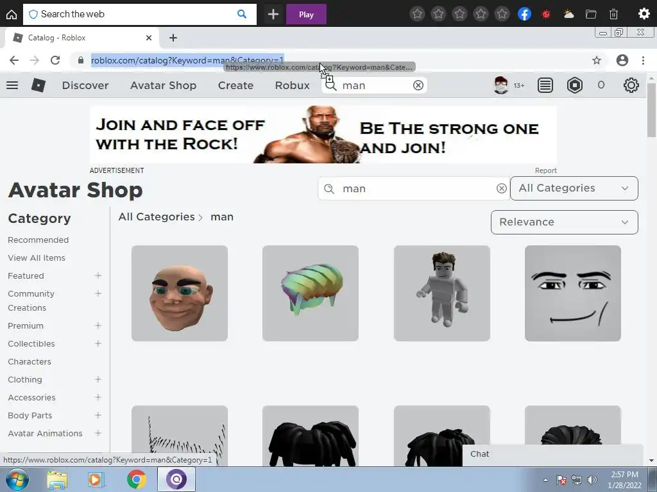Close the Catalog - Roblox tab

click(x=149, y=38)
